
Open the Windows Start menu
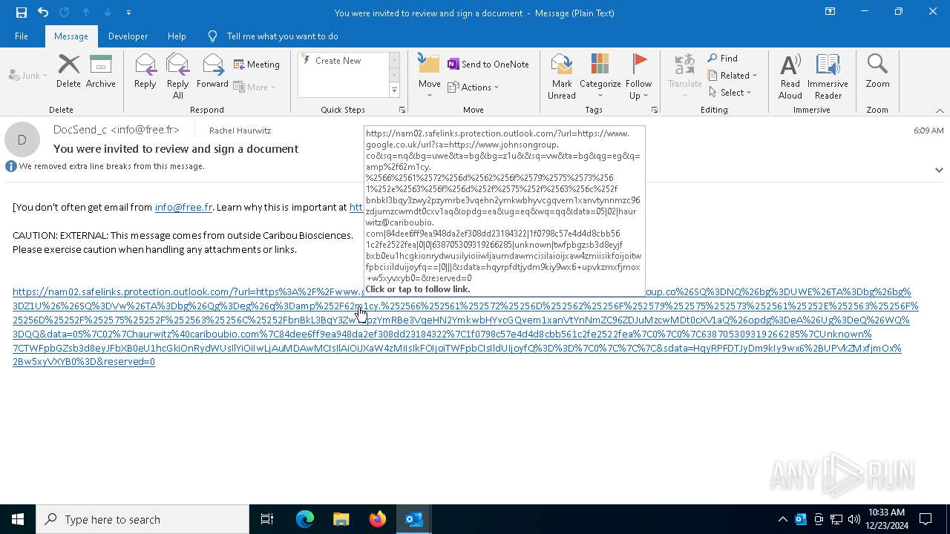click(18, 519)
